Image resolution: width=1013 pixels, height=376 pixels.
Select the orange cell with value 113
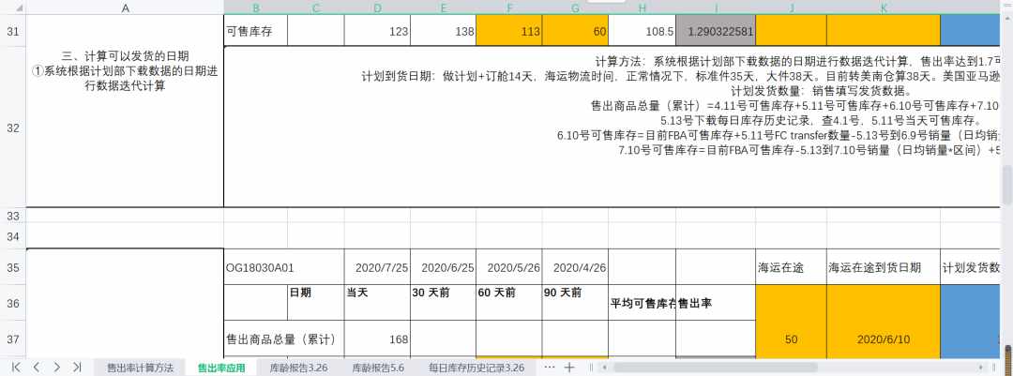click(x=509, y=30)
